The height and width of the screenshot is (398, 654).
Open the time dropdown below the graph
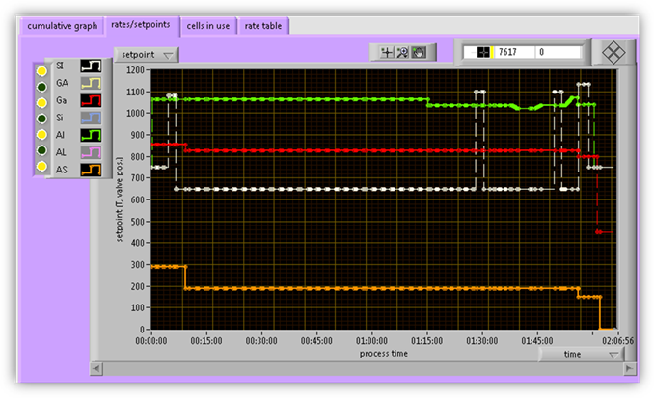pos(581,355)
